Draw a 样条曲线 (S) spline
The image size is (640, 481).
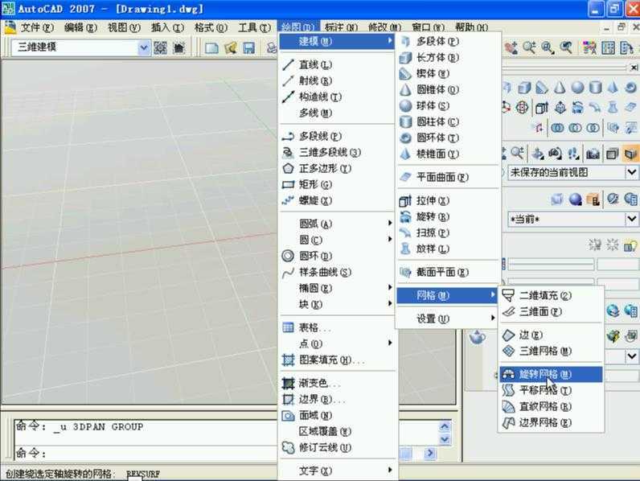337,272
